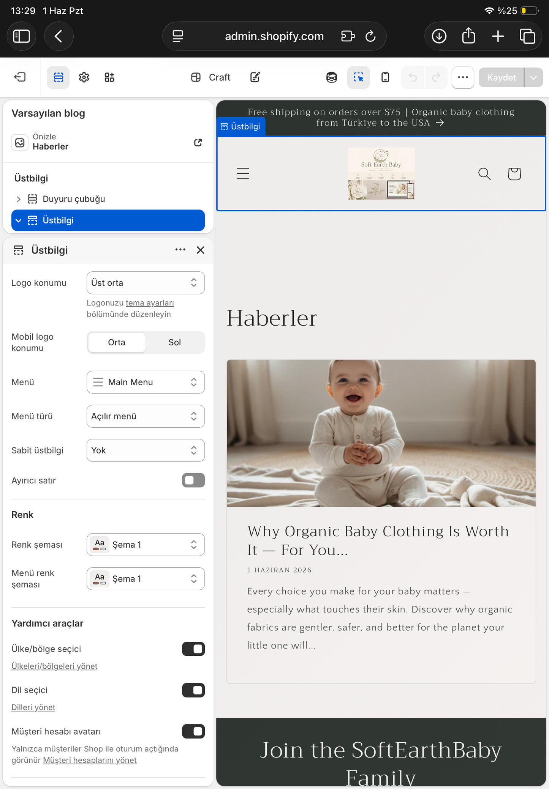The image size is (549, 789).
Task: Expand the Duyuru çubuğu section
Action: pyautogui.click(x=18, y=199)
